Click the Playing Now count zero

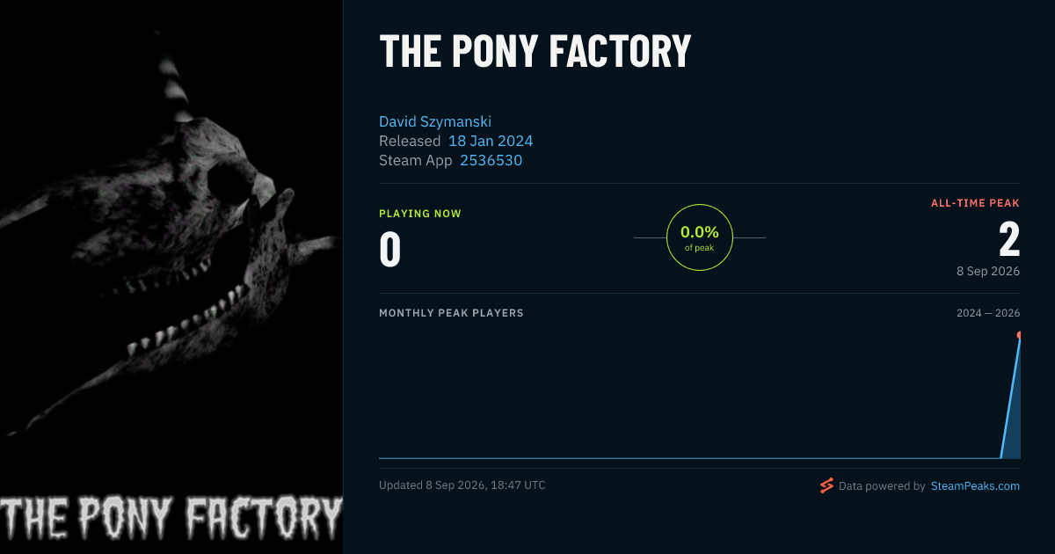pos(390,248)
